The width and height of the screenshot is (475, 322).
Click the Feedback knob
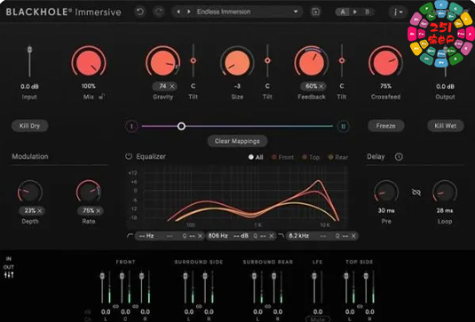312,62
